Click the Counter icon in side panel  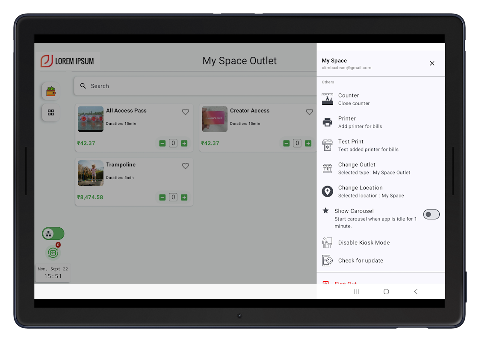point(328,99)
